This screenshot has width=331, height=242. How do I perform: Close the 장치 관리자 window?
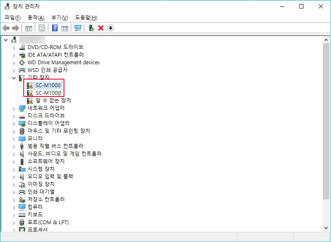[x=321, y=6]
